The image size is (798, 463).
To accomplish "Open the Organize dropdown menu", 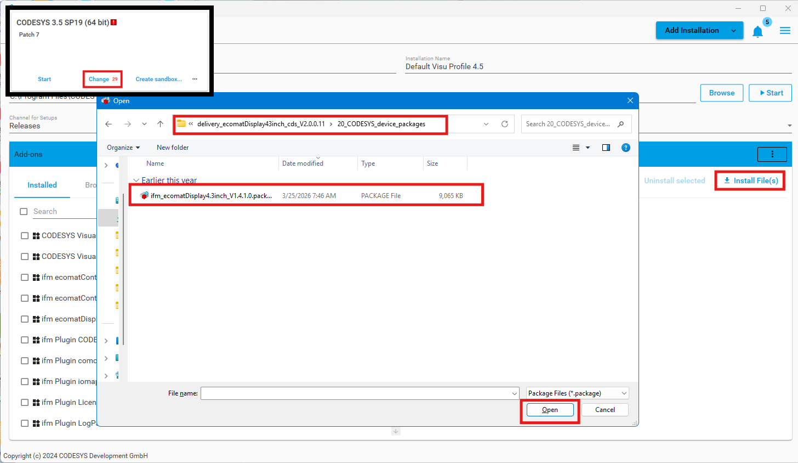I will (123, 148).
